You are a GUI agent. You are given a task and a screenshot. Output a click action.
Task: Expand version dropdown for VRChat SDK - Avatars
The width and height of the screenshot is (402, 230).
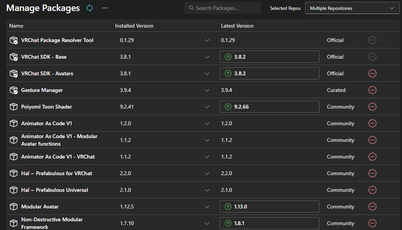click(x=207, y=74)
